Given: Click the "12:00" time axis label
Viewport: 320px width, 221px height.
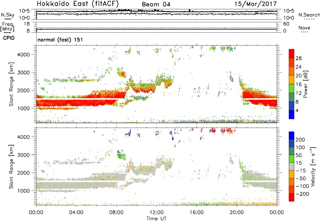Looking at the screenshot, I should (x=156, y=213).
